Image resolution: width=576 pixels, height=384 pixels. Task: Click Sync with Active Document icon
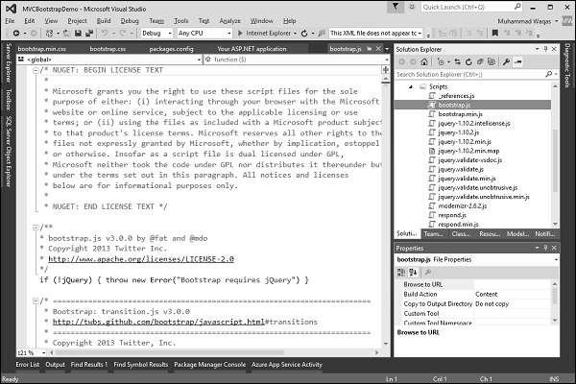[x=457, y=61]
